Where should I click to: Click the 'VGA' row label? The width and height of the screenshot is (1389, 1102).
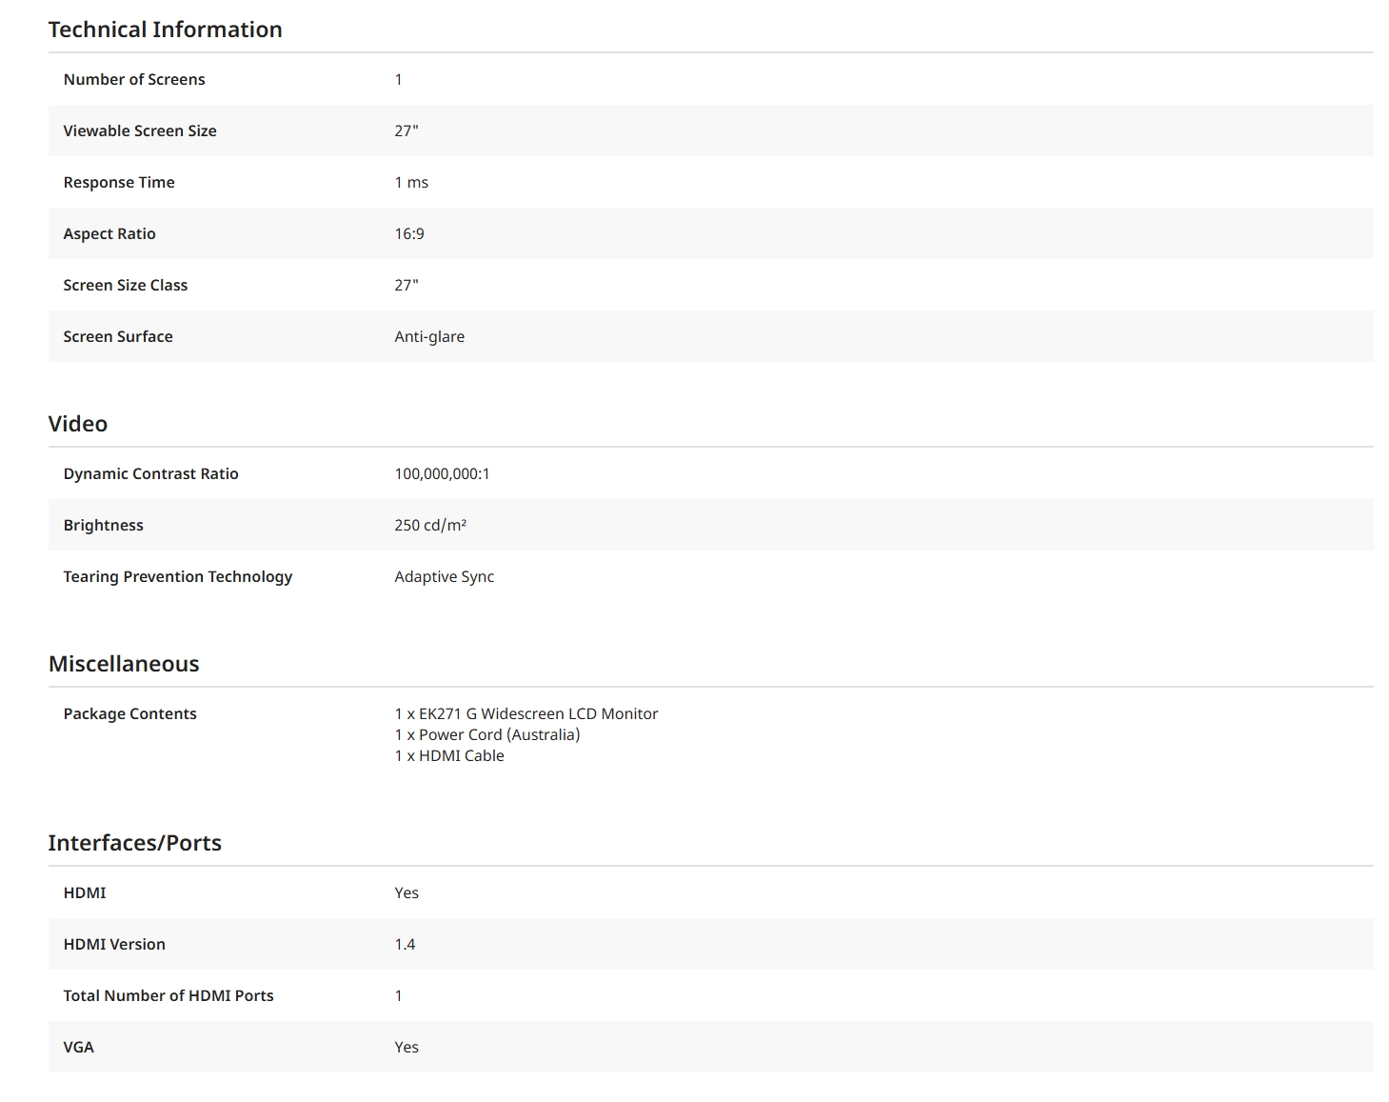(x=79, y=1047)
